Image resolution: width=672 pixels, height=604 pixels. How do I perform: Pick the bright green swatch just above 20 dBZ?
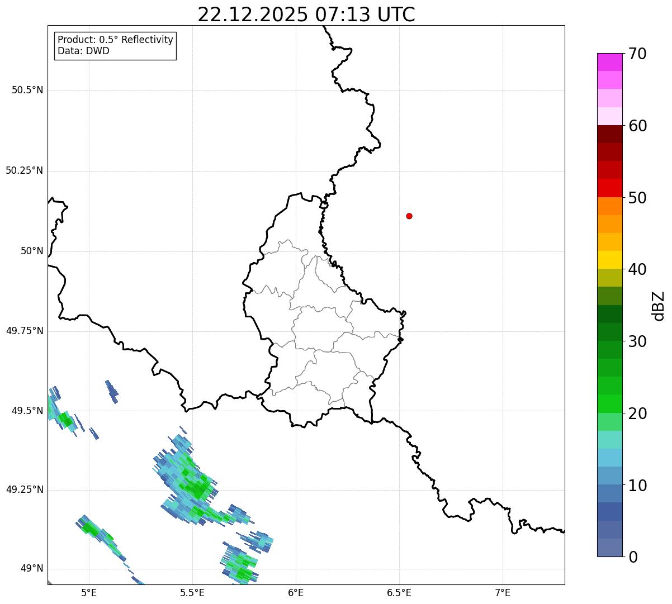coord(609,404)
